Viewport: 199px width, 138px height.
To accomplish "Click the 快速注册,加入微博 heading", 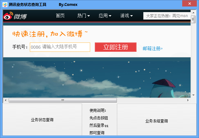I will (x=50, y=34).
